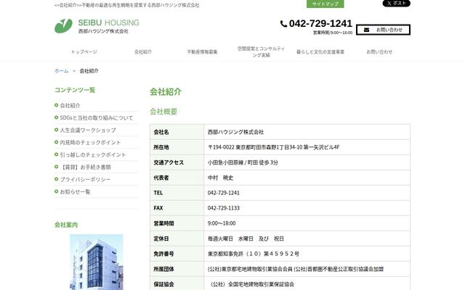Click the Seibu Housing leaf logo
Image resolution: width=465 pixels, height=290 pixels.
[63, 26]
